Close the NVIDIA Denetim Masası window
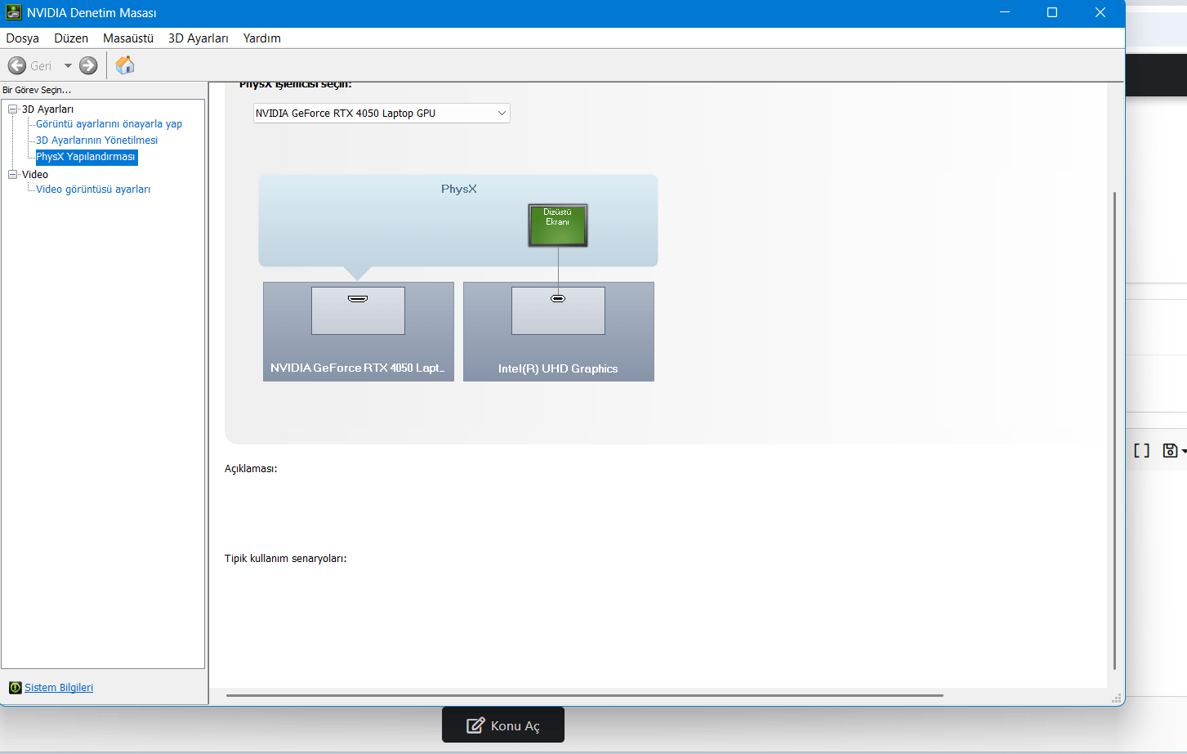The image size is (1187, 754). coord(1100,12)
